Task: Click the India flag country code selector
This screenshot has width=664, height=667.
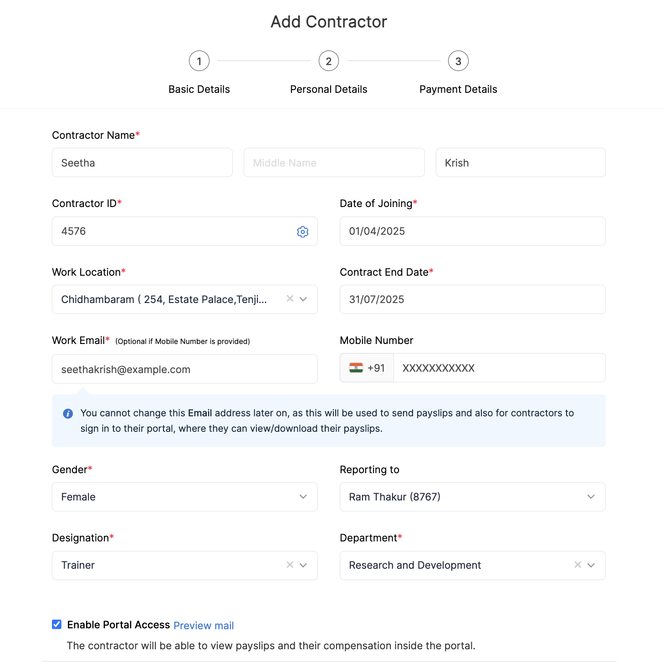Action: 367,368
